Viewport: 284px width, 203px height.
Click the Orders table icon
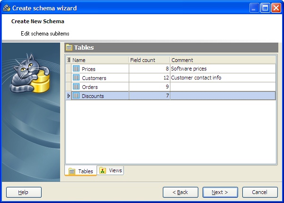(76, 87)
